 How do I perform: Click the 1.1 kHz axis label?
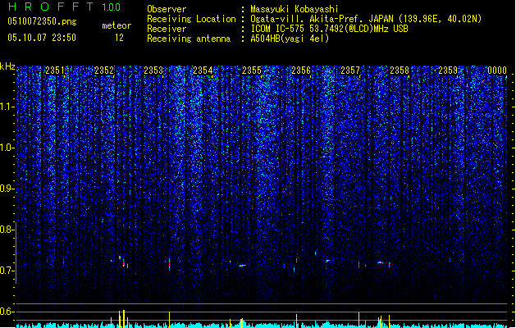point(7,107)
